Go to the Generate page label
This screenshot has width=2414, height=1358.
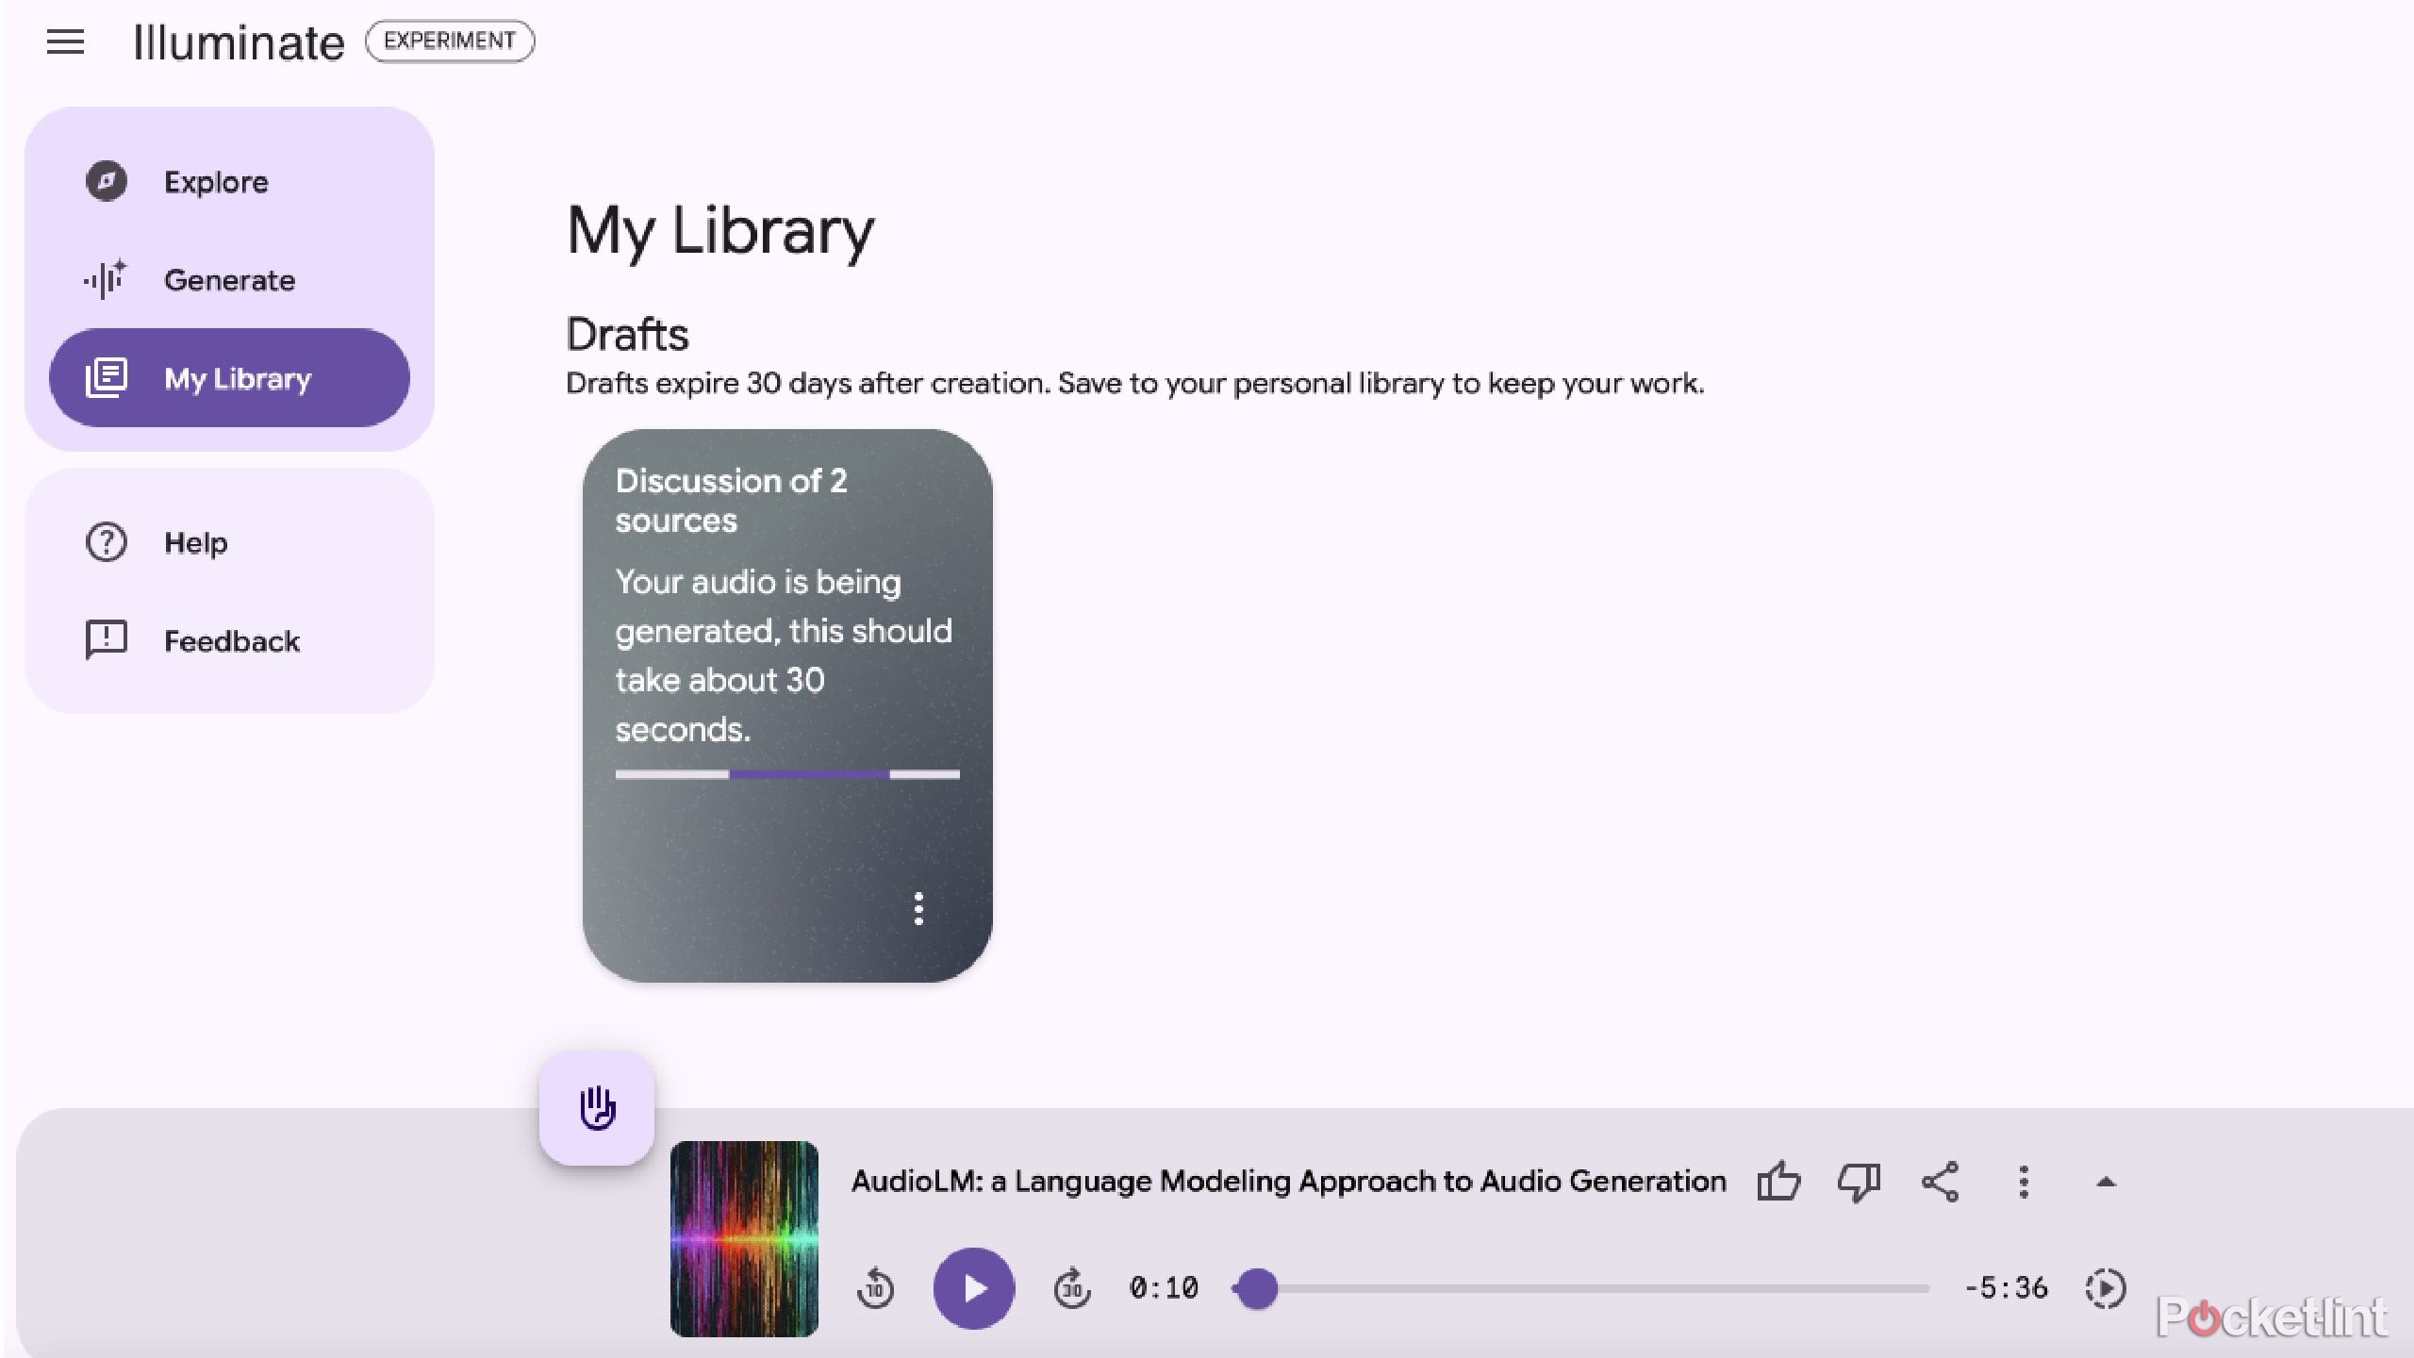(229, 280)
